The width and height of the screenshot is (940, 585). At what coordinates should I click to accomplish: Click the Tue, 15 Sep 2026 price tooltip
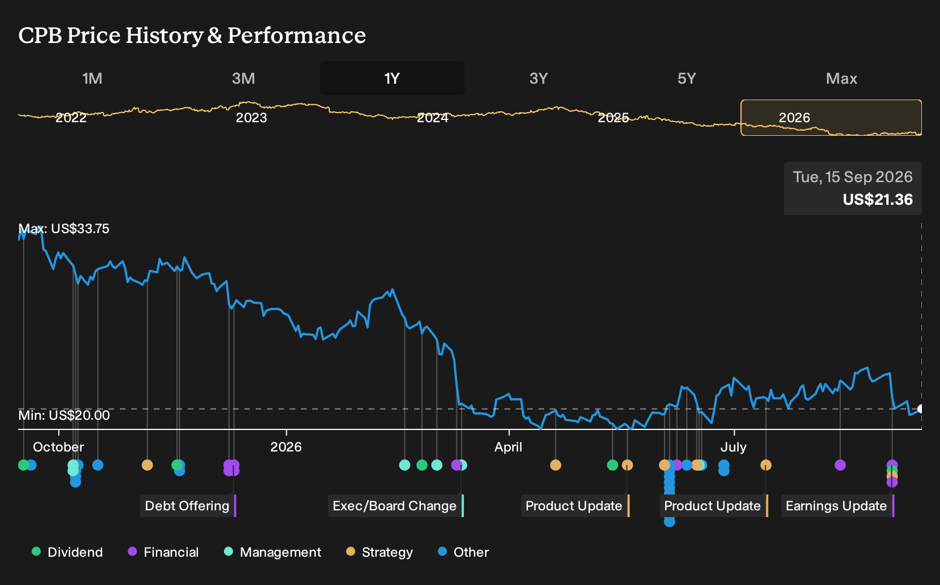click(853, 188)
